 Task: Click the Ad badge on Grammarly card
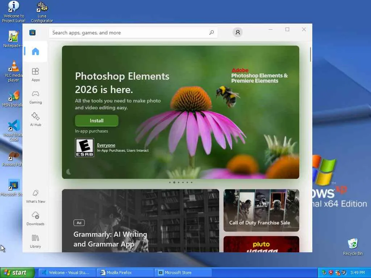point(79,223)
